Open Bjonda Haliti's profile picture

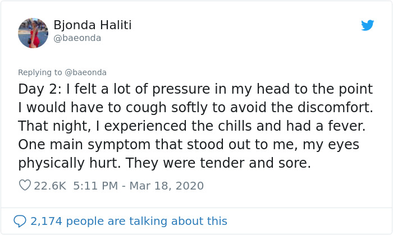point(33,33)
